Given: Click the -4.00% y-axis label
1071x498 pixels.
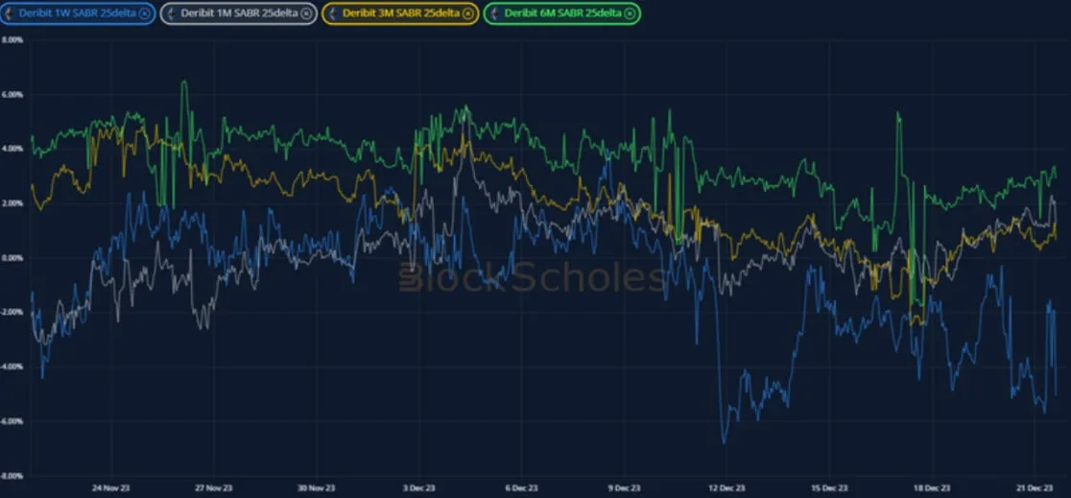Looking at the screenshot, I should (12, 367).
